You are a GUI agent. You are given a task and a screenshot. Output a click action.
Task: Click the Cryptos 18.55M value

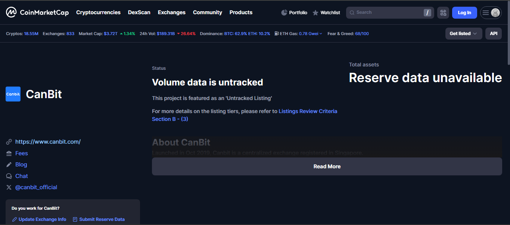(31, 34)
